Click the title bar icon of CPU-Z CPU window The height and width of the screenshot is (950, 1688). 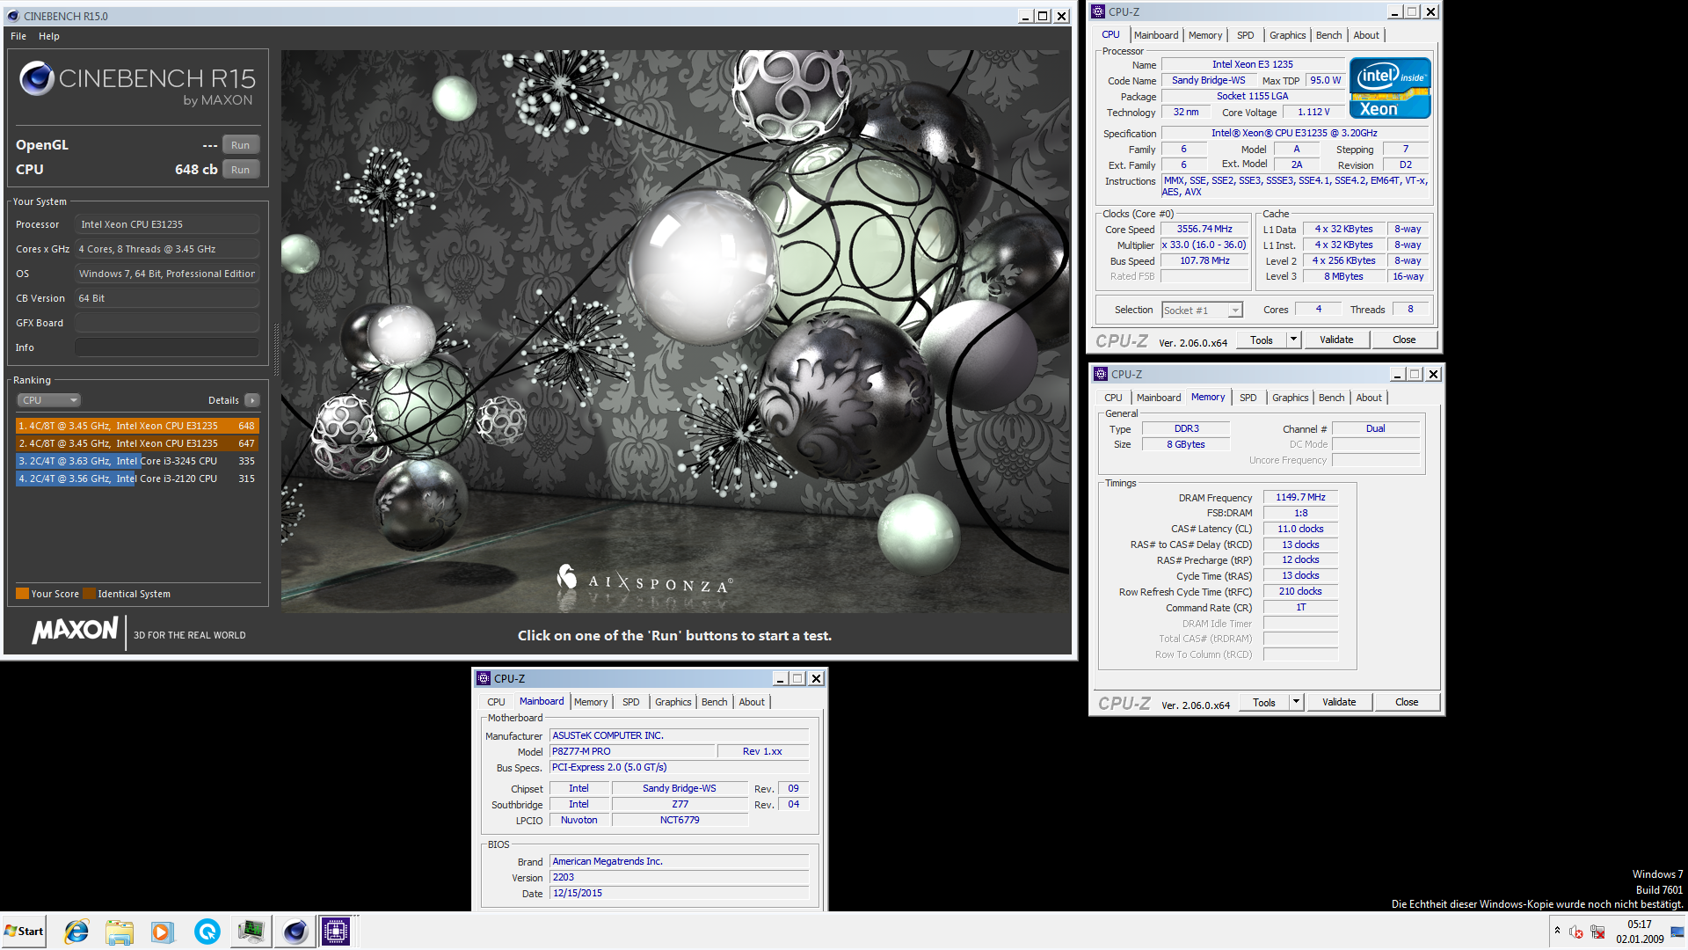tap(1099, 11)
